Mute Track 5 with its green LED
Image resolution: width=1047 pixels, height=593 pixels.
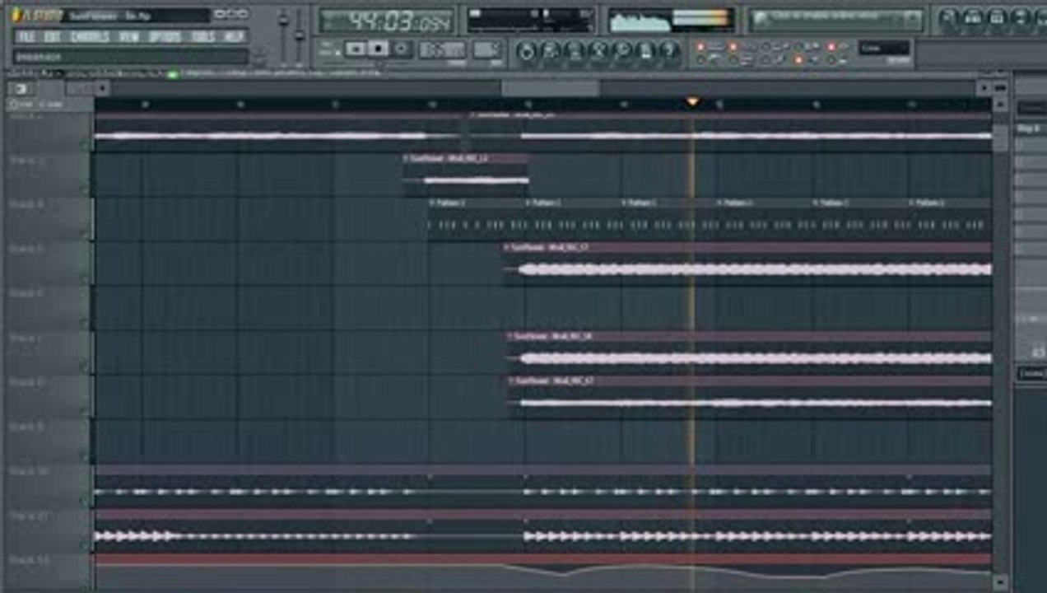click(85, 278)
